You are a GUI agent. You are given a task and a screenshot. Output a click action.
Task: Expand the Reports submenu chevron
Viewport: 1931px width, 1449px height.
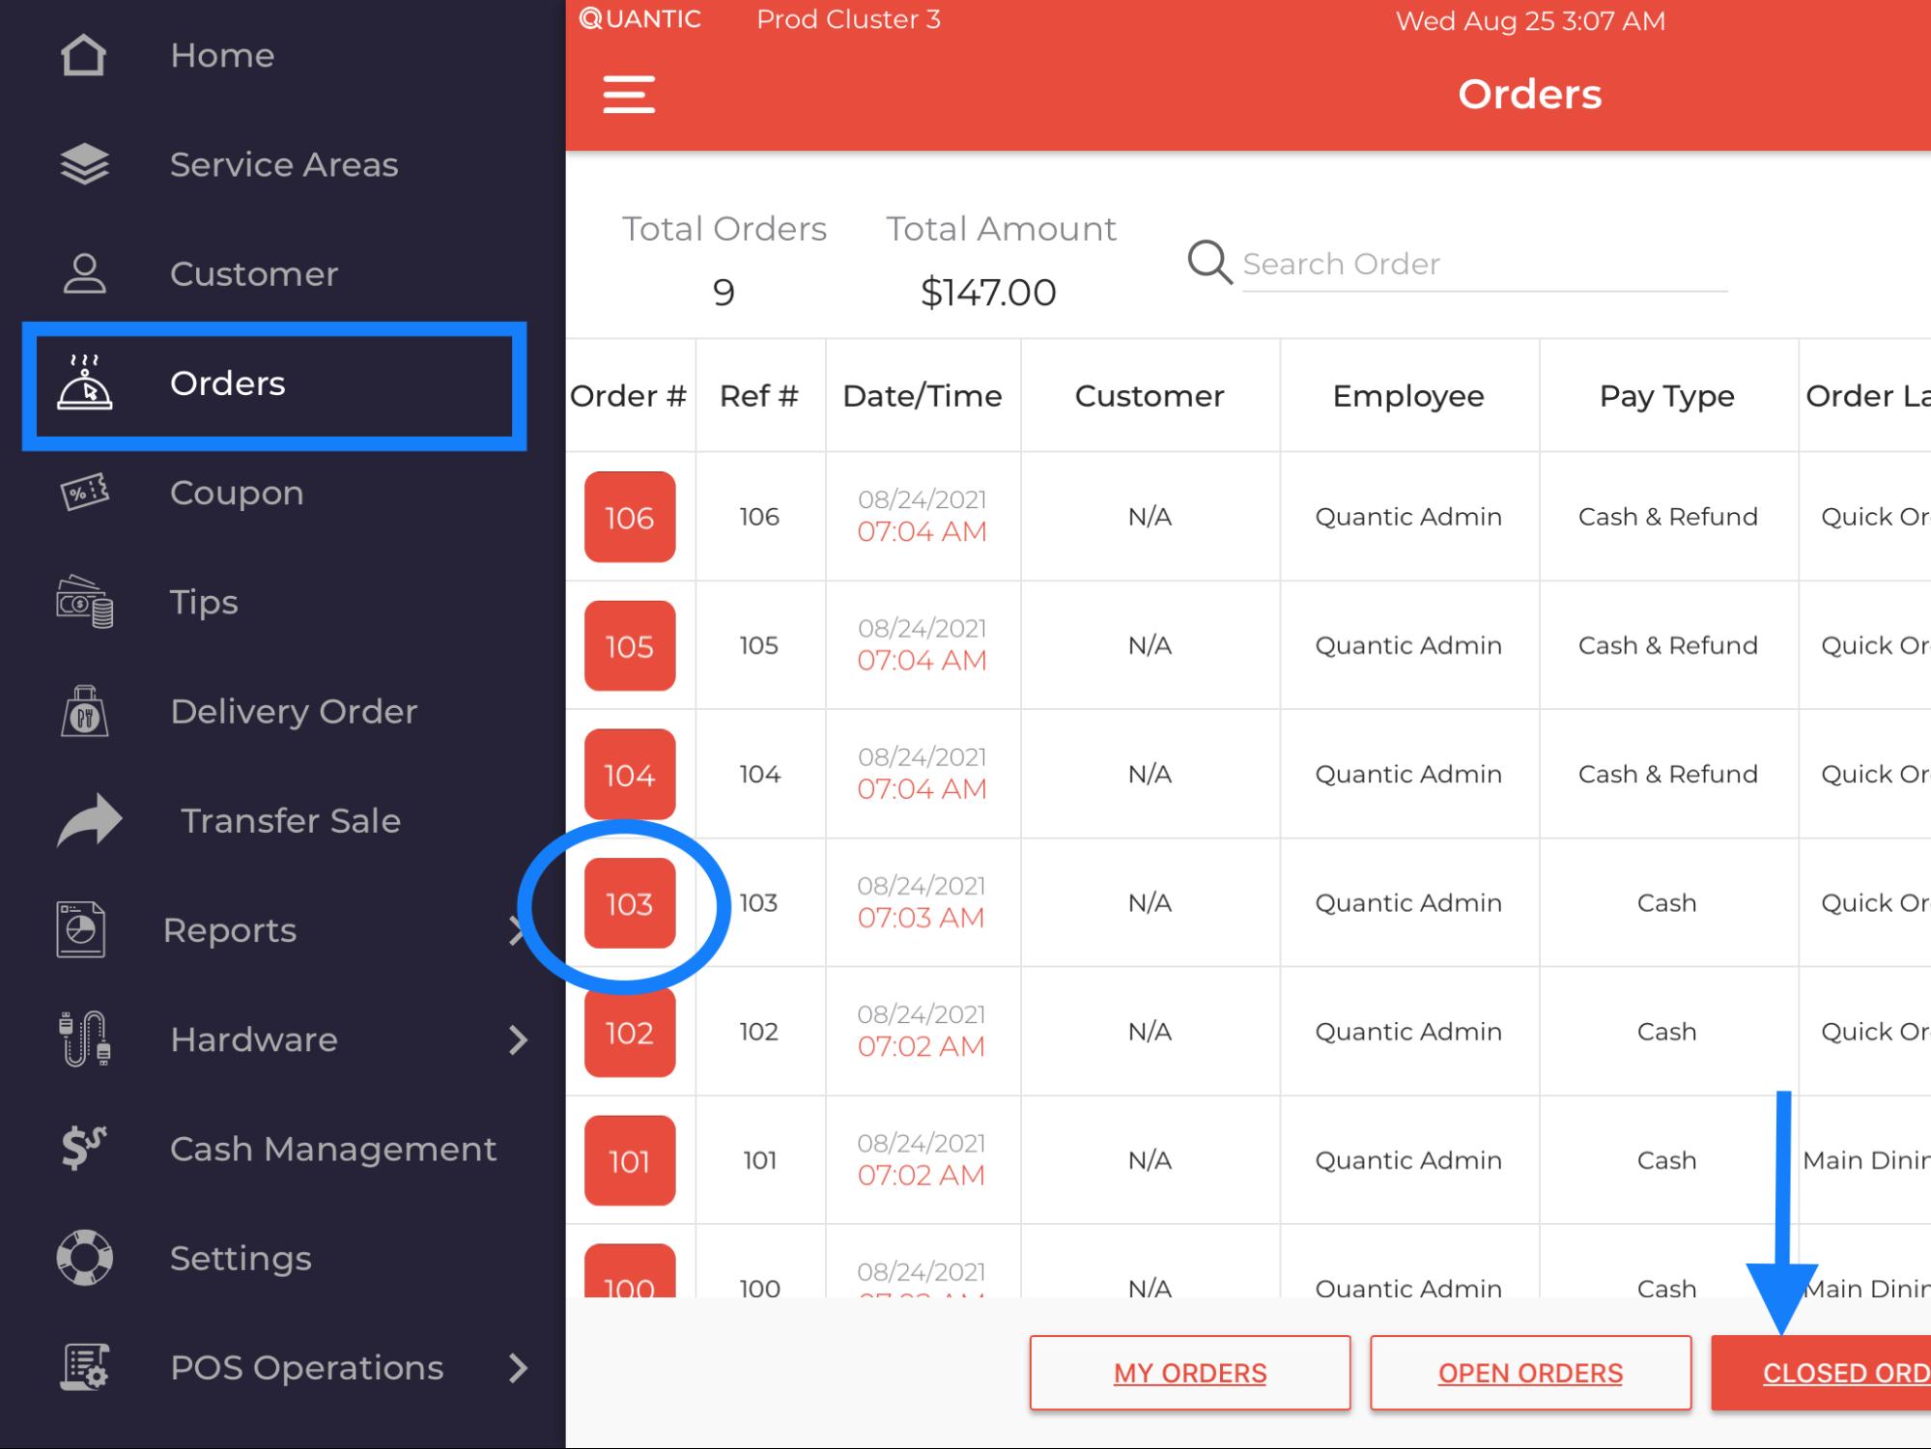click(518, 930)
